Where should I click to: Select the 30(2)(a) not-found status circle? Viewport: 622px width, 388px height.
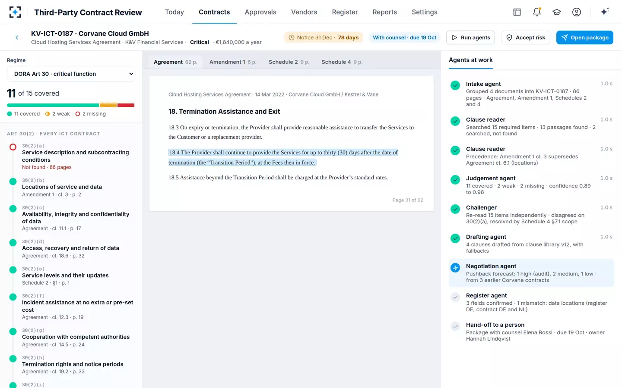pos(13,147)
